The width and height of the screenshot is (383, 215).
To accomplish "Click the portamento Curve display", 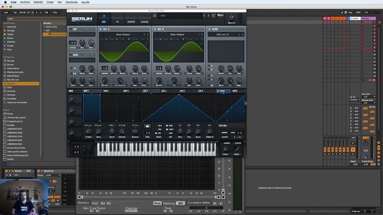I will pos(236,149).
